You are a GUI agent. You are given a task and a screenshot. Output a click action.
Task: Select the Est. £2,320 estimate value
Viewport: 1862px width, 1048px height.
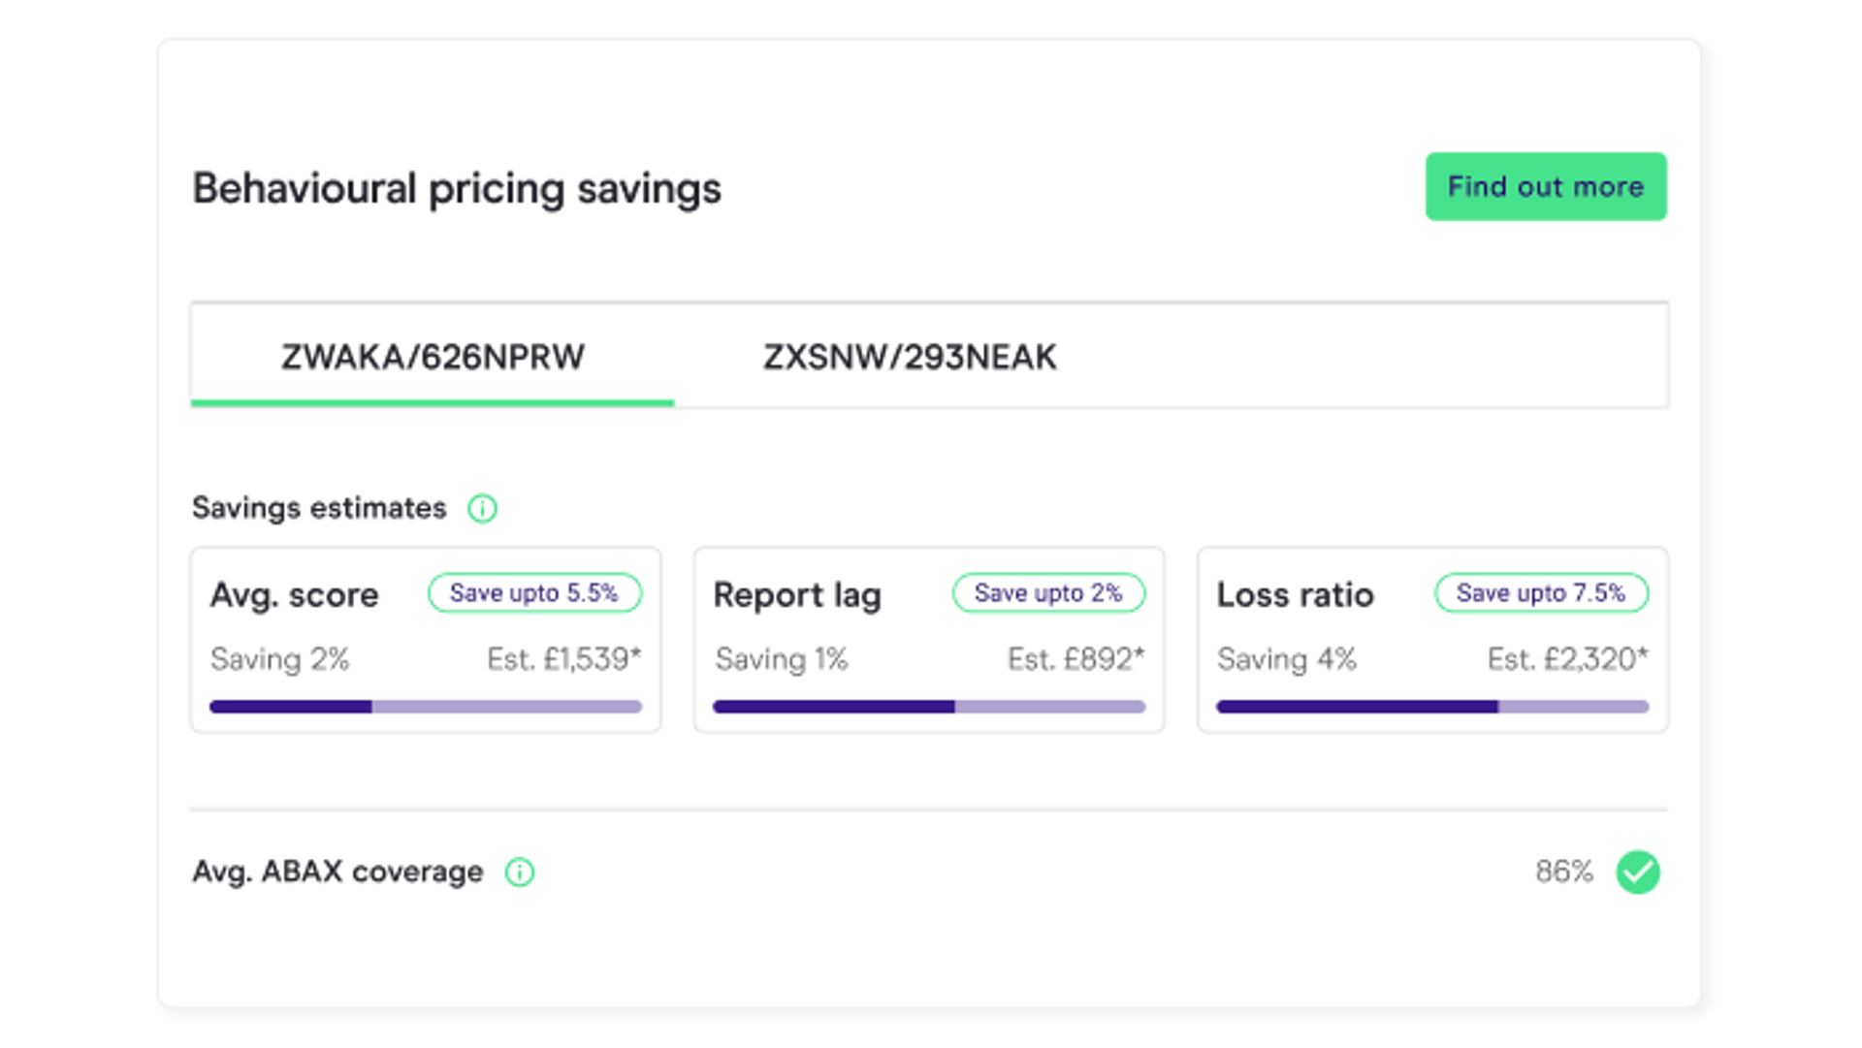click(x=1566, y=658)
